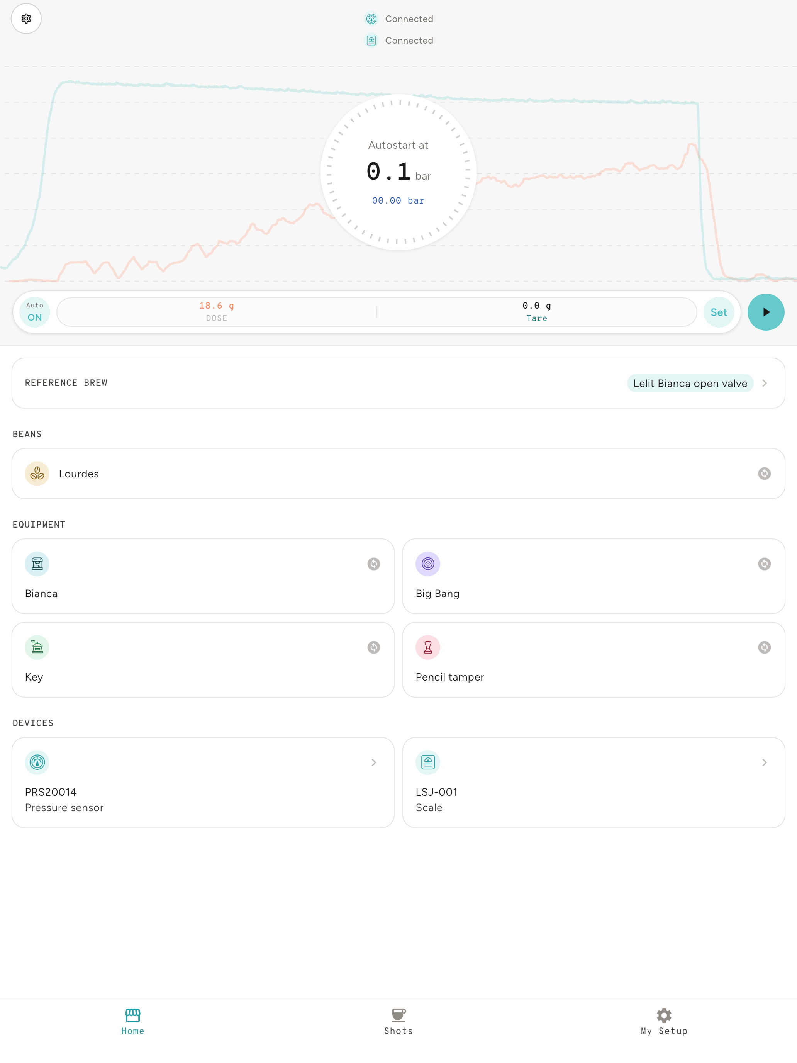Swap the Lourdes beans with refresh icon
The height and width of the screenshot is (1063, 797).
click(764, 473)
